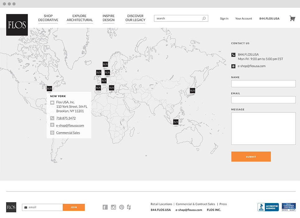Open the Inspire Design menu

108,18
